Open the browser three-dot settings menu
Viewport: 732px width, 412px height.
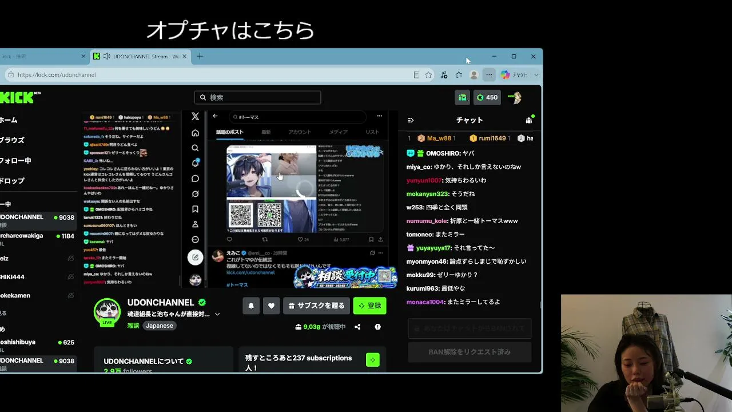(x=489, y=75)
